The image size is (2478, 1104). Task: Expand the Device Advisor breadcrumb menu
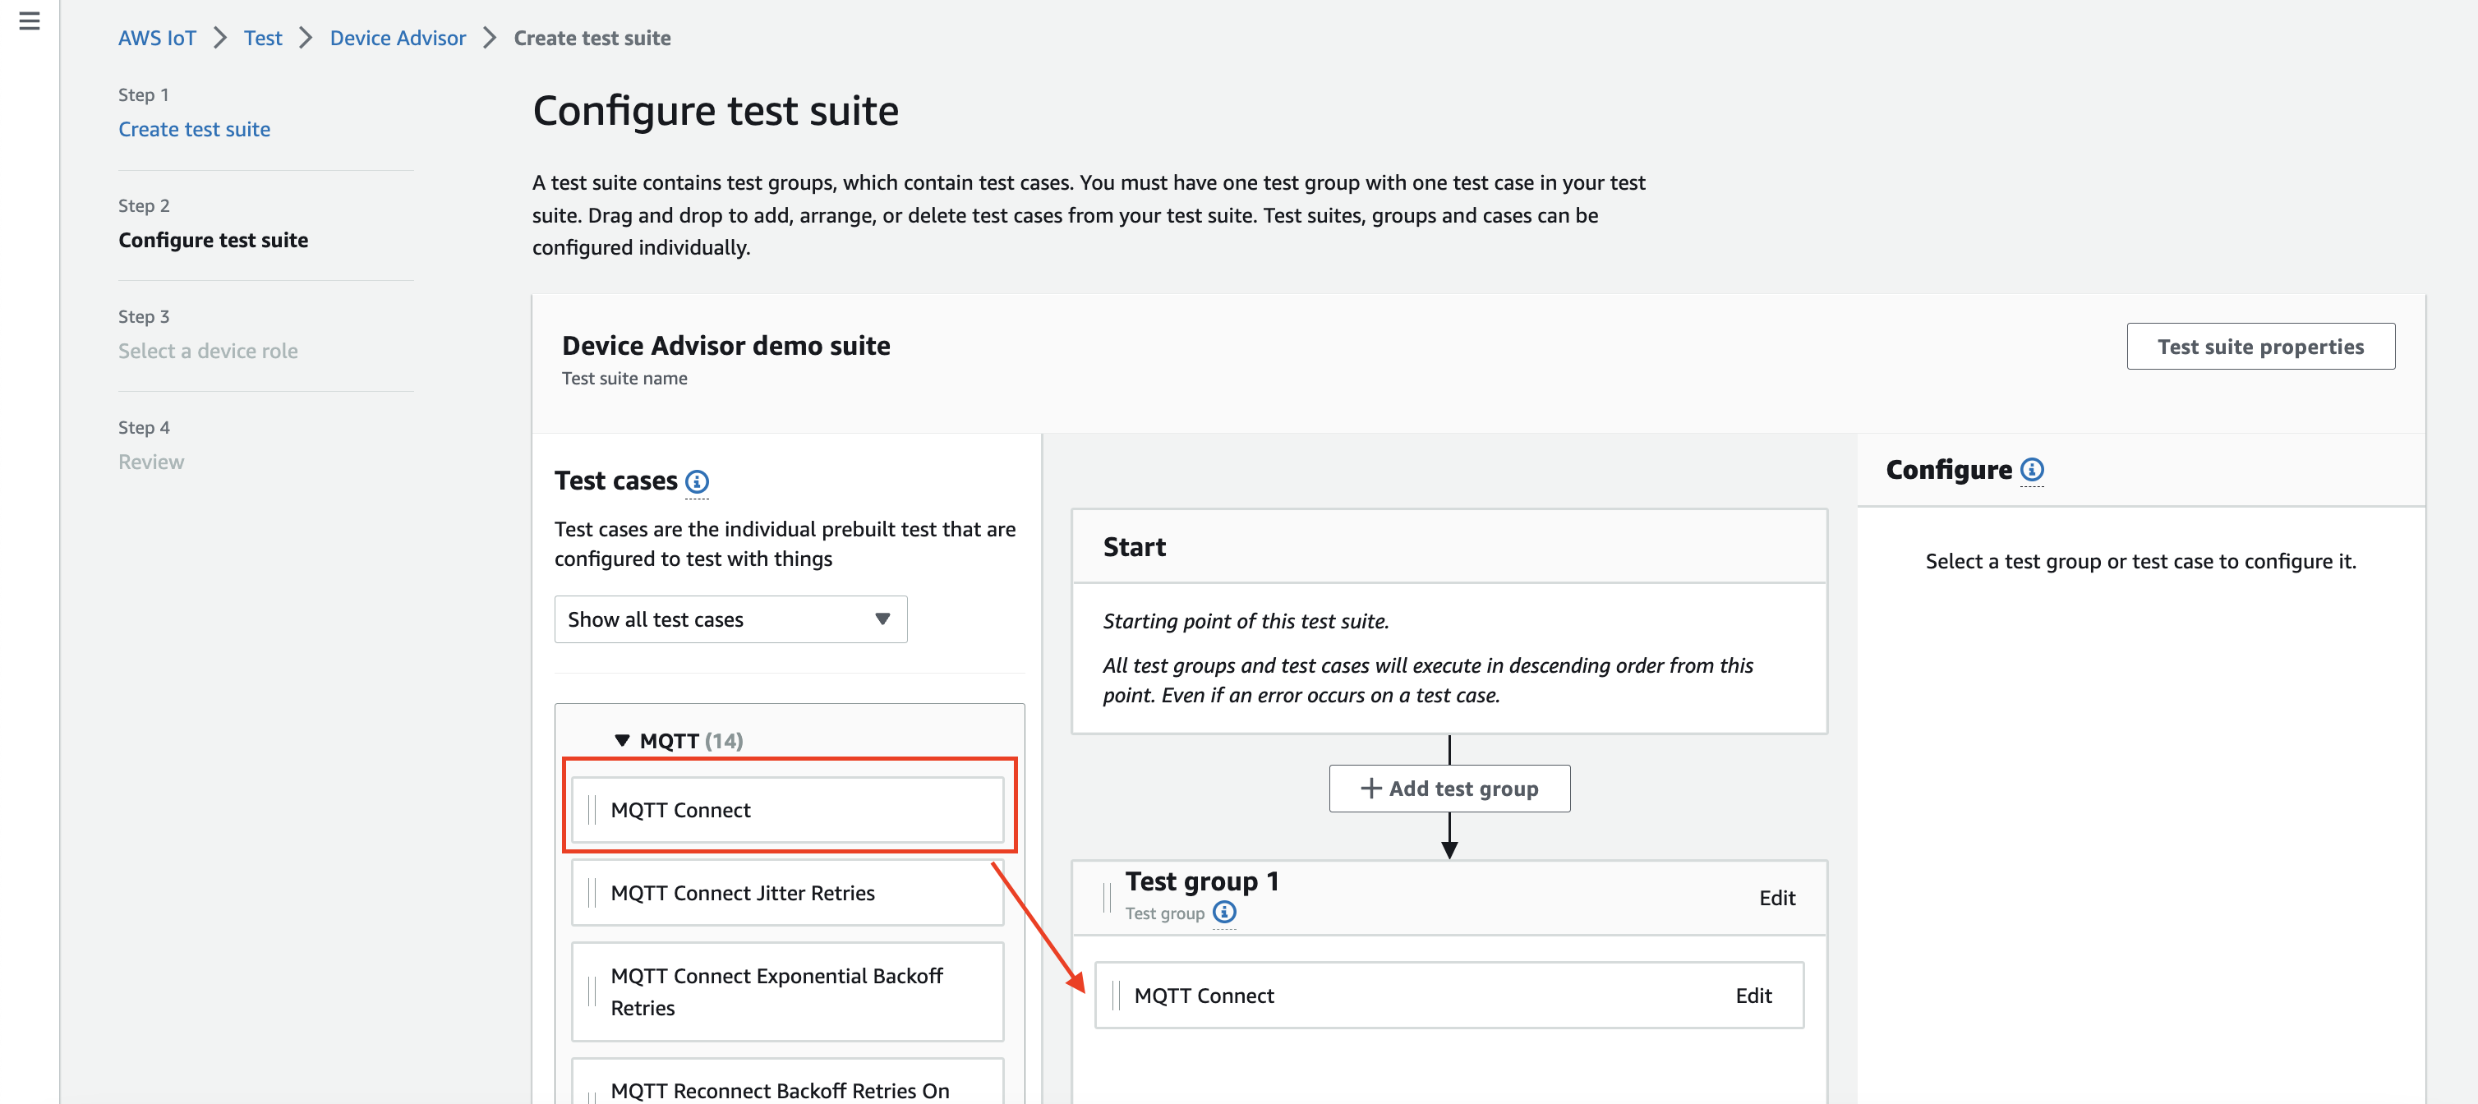click(398, 38)
